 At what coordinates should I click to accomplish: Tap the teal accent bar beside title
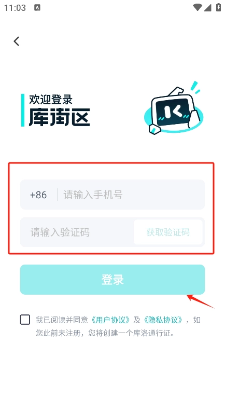[x=23, y=110]
